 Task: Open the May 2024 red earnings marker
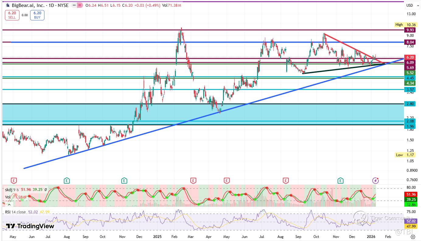click(x=13, y=181)
